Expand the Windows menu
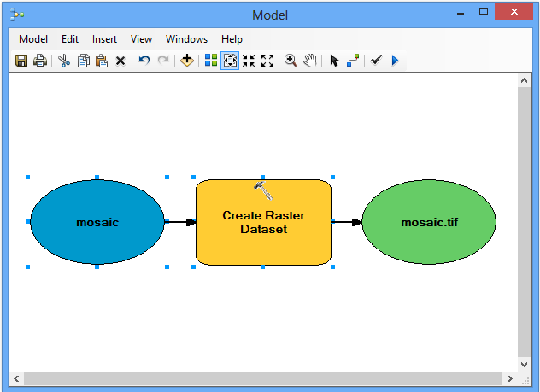 186,39
